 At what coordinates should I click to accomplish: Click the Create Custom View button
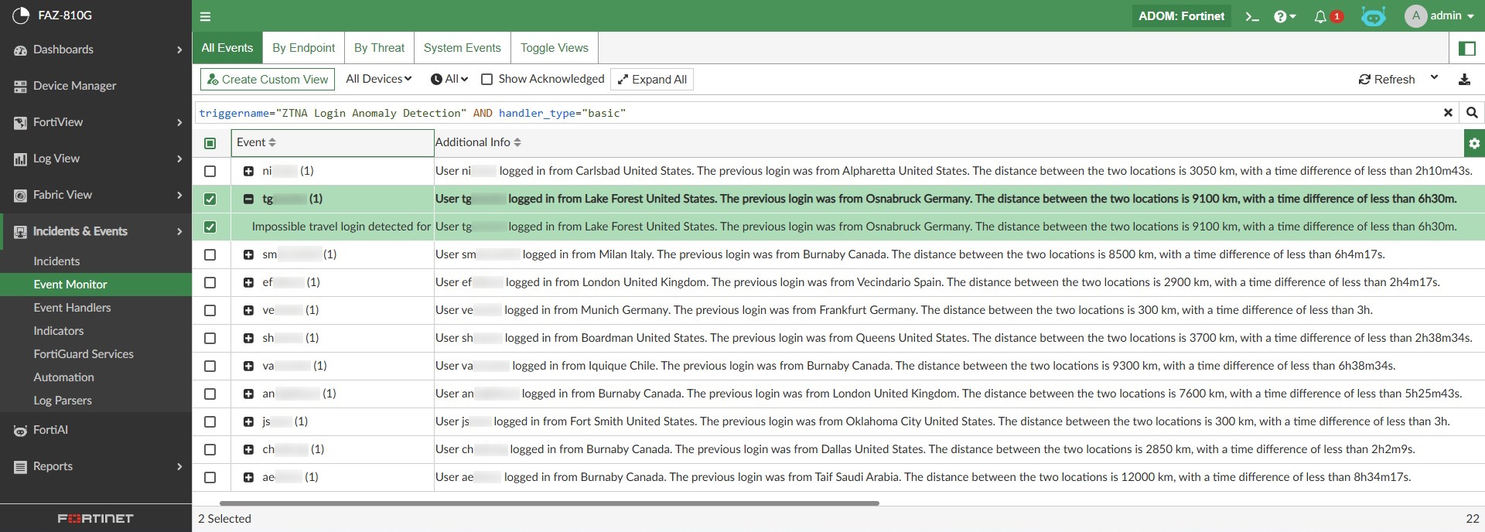pos(268,80)
